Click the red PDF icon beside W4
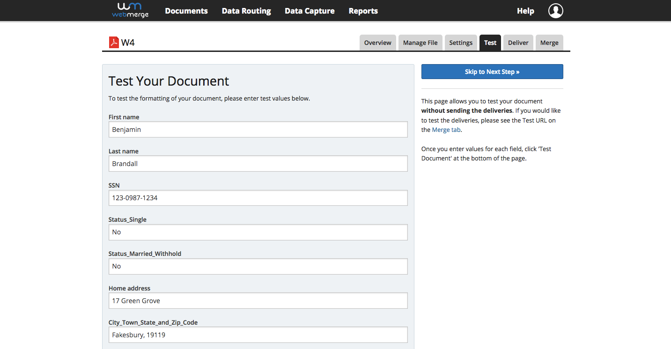The image size is (671, 349). pos(114,43)
